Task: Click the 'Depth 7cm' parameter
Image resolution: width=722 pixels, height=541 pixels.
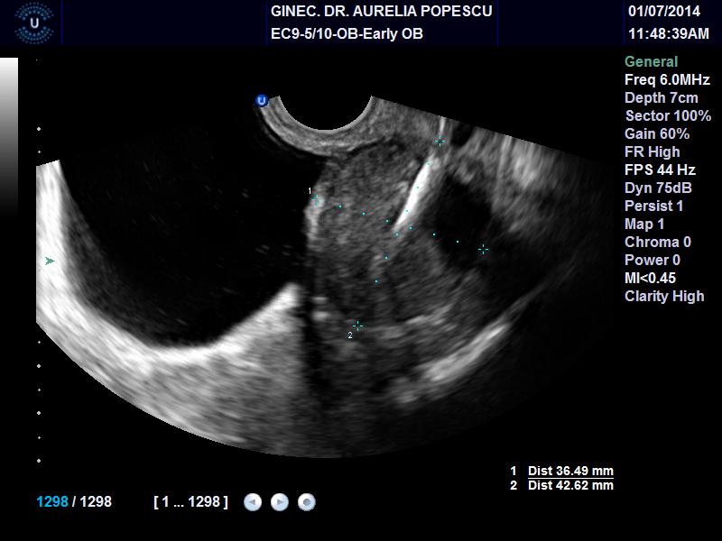Action: point(662,97)
